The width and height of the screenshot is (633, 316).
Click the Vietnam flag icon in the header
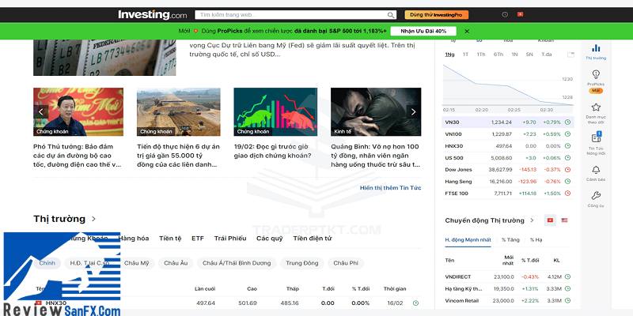pos(521,14)
